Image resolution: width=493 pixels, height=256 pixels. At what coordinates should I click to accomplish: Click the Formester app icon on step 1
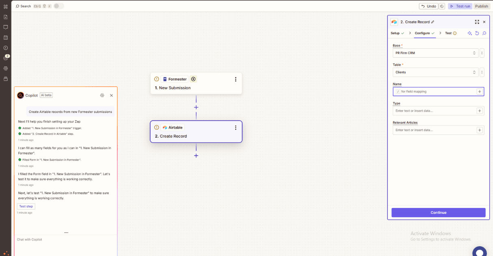[x=165, y=79]
